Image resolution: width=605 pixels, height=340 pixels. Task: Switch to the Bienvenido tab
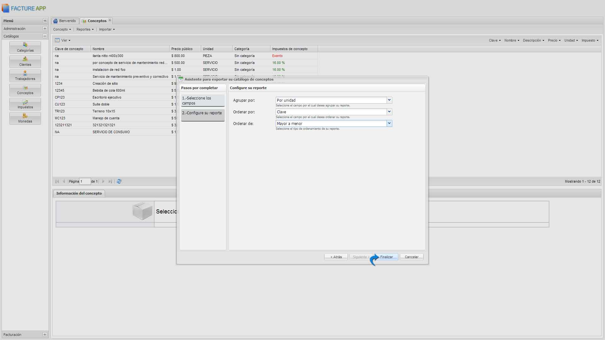click(x=65, y=21)
